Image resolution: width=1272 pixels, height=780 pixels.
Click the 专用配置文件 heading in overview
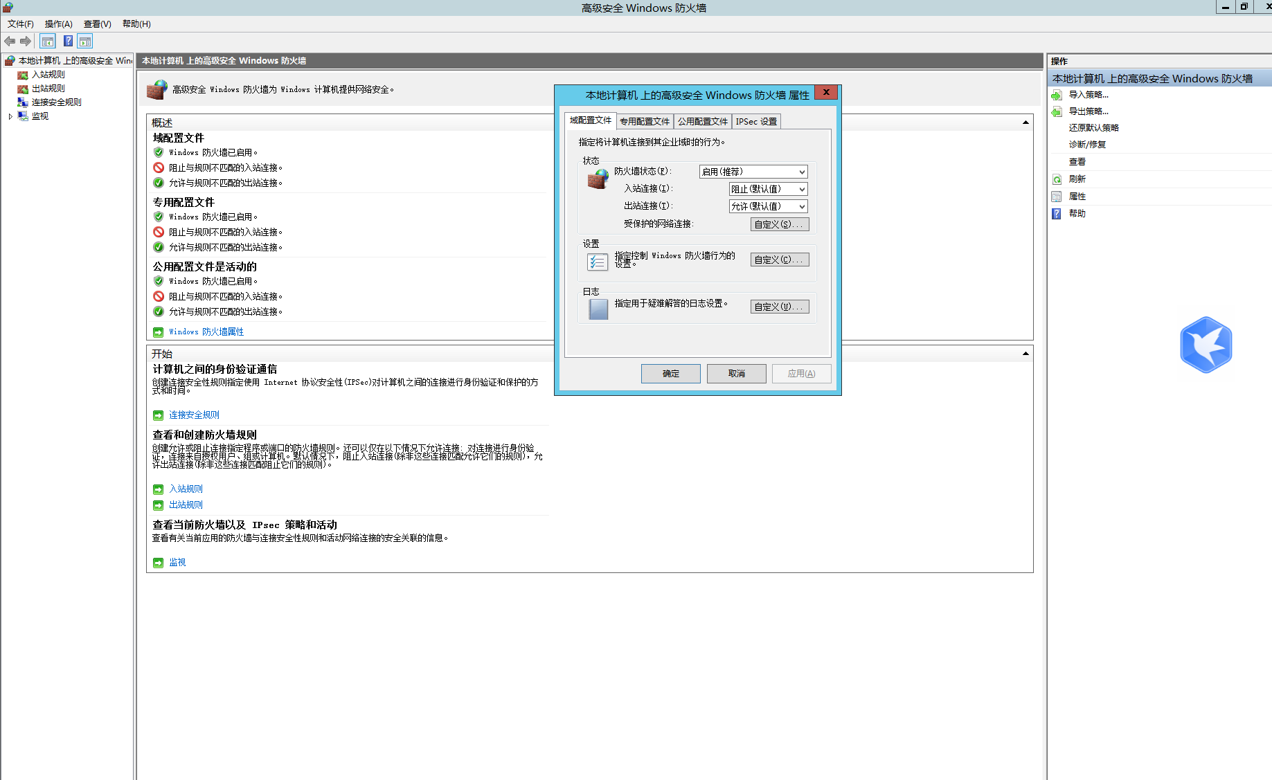[x=183, y=203]
